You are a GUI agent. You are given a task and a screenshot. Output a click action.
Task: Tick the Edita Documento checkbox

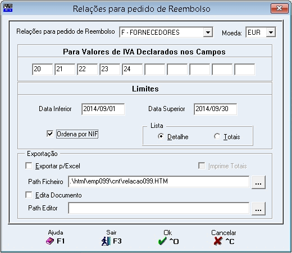coord(29,195)
